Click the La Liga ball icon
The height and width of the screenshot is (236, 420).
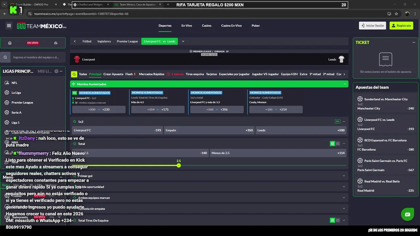[x=7, y=93]
